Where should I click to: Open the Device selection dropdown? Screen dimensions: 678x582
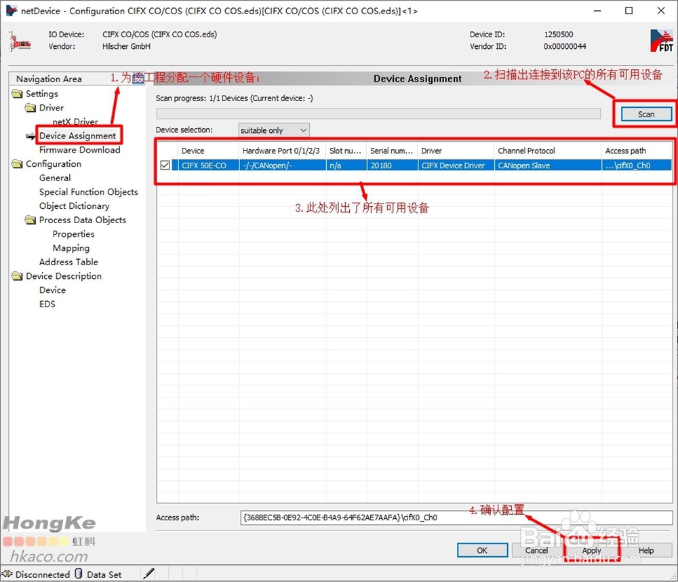[x=274, y=130]
